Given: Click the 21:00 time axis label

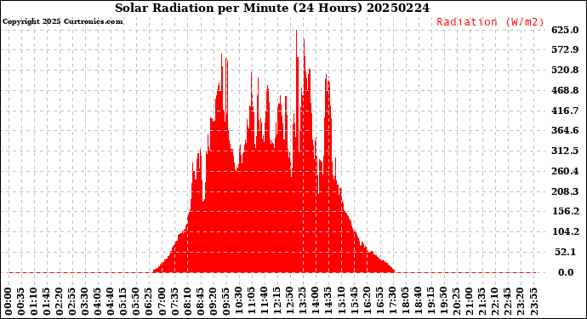Looking at the screenshot, I should [x=469, y=302].
